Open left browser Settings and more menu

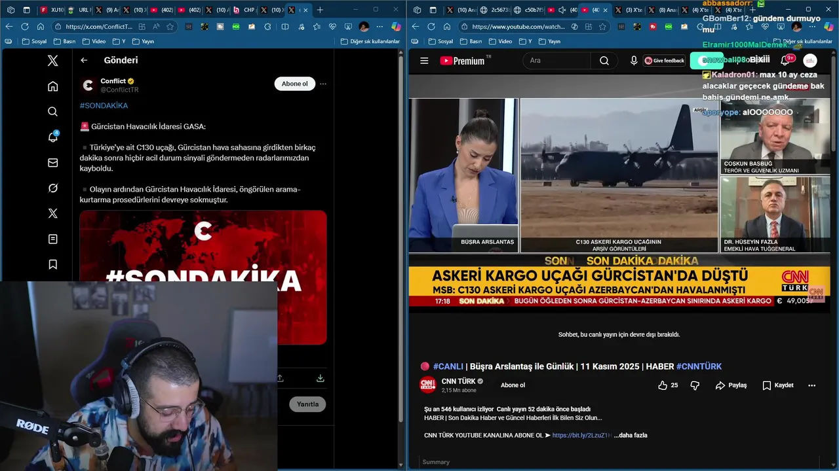[x=380, y=27]
